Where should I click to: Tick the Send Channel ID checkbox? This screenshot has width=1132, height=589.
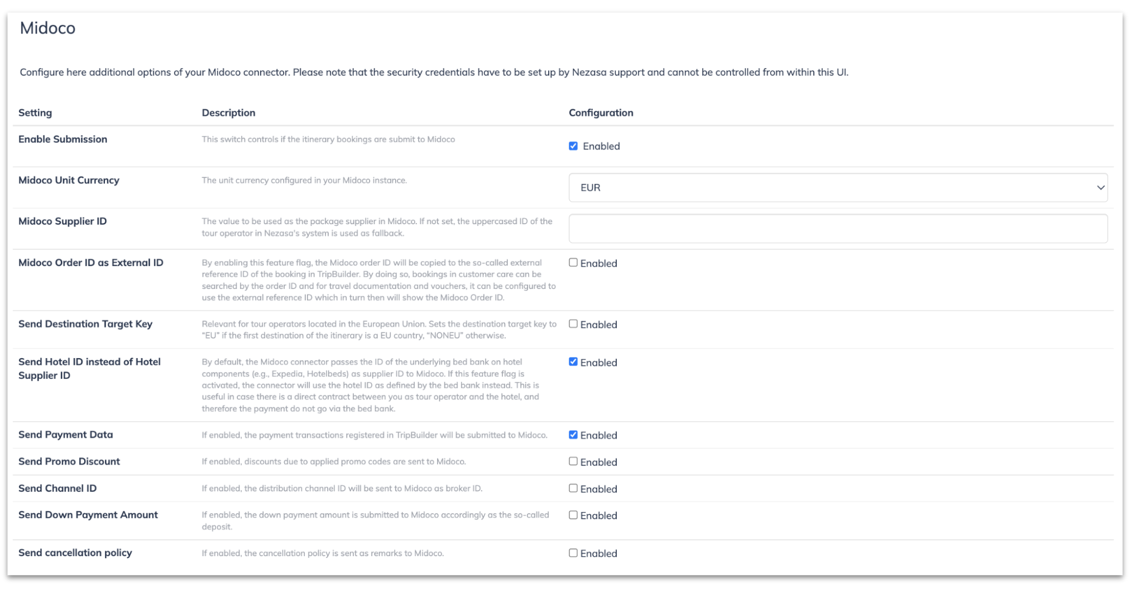point(573,489)
